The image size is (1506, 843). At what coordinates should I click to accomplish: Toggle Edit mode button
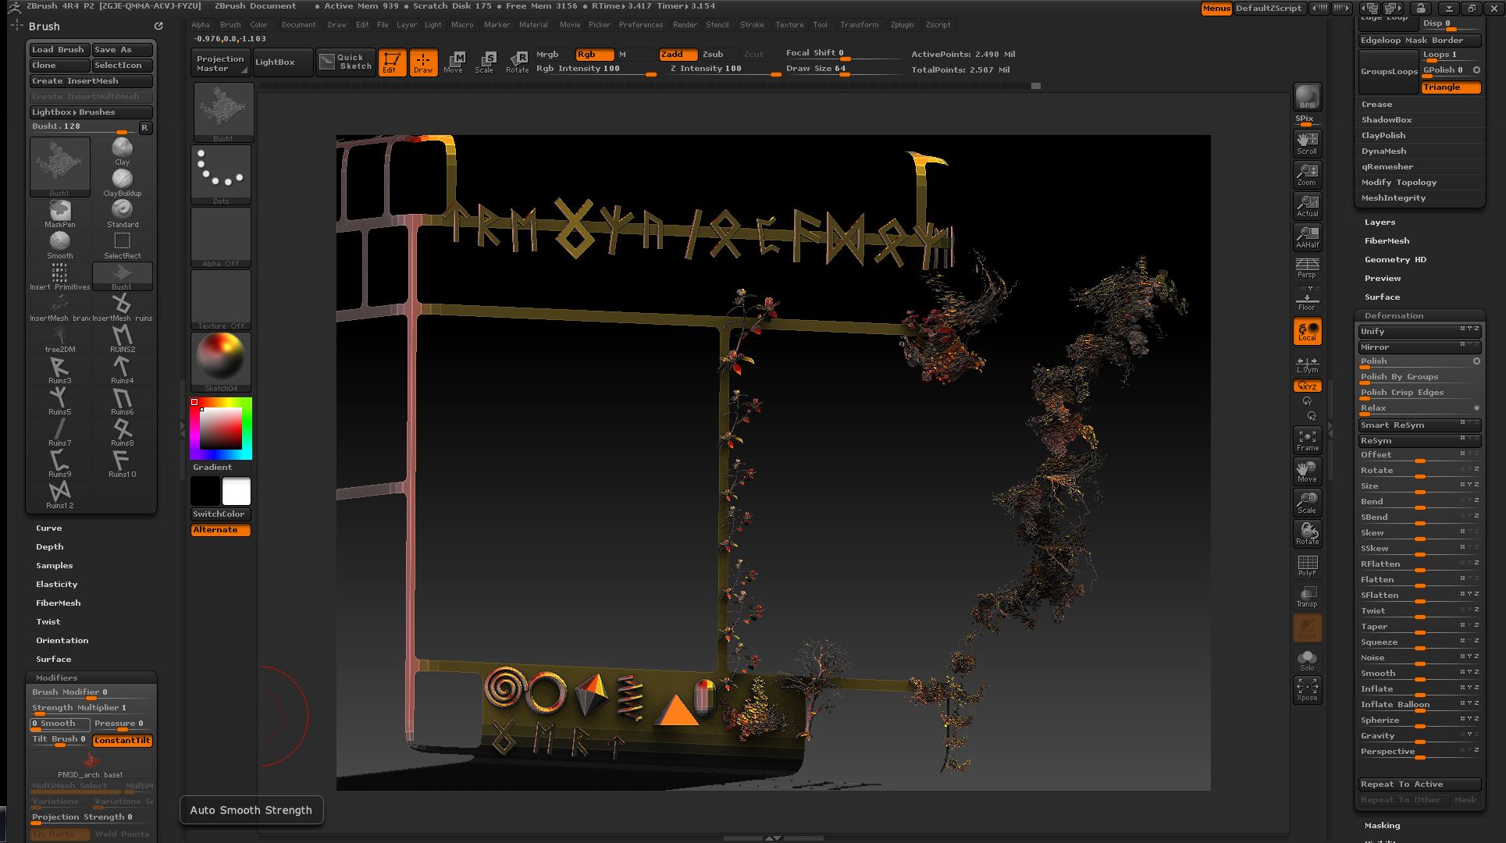click(392, 62)
